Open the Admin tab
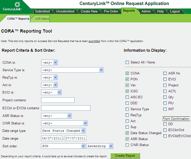The height and width of the screenshot is (159, 191). click(146, 11)
